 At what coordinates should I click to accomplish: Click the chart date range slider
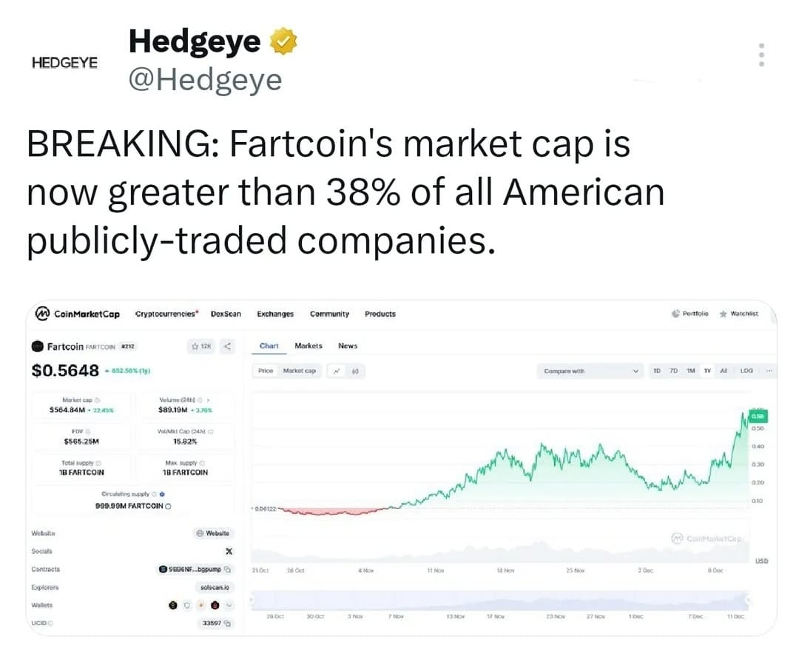pos(500,601)
